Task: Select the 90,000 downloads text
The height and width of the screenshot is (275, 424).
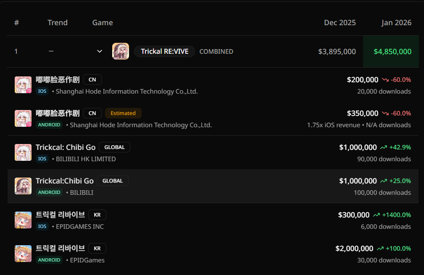Action: [x=384, y=159]
